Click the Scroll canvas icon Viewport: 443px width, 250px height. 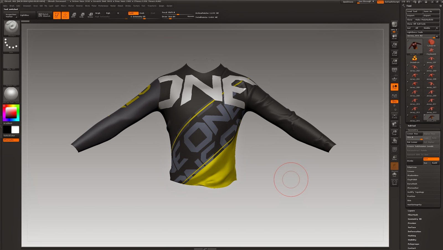pyautogui.click(x=394, y=37)
